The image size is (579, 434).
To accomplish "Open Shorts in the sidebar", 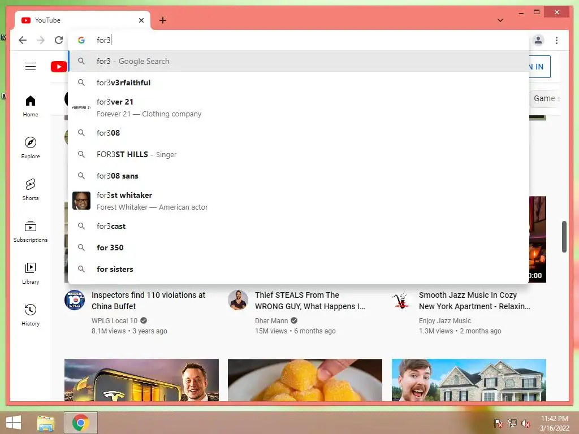I will 31,190.
